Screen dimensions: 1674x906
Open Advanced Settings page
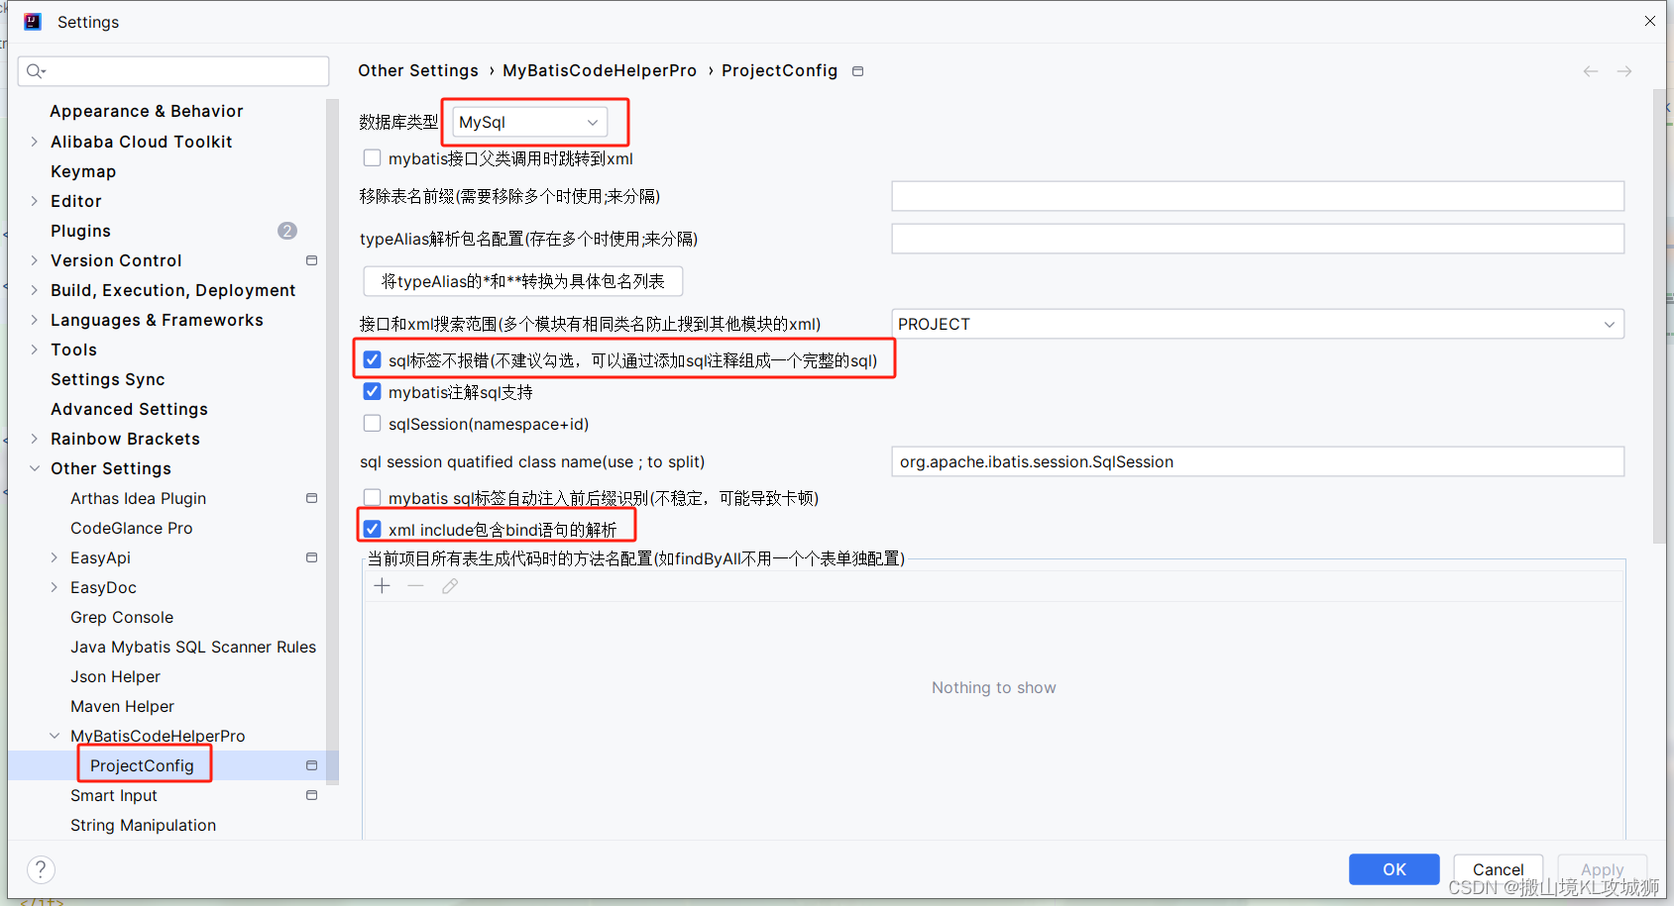tap(129, 409)
